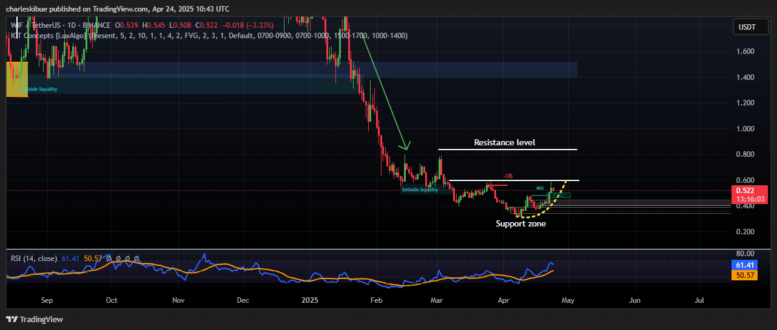This screenshot has width=777, height=330.
Task: Click the RSI (14, close) indicator label
Action: pyautogui.click(x=34, y=259)
